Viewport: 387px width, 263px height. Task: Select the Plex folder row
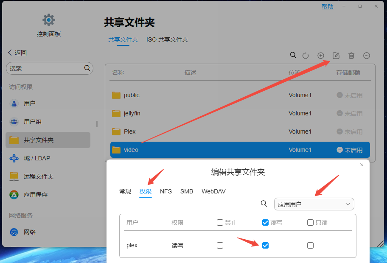(x=240, y=131)
